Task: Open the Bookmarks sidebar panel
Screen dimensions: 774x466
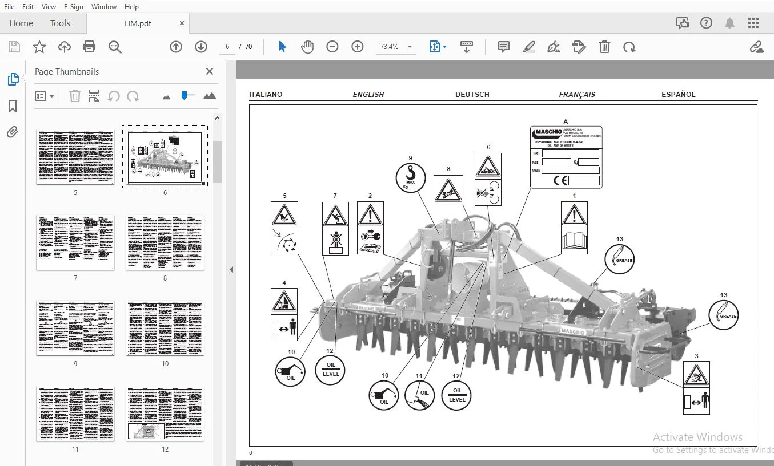Action: (x=13, y=106)
